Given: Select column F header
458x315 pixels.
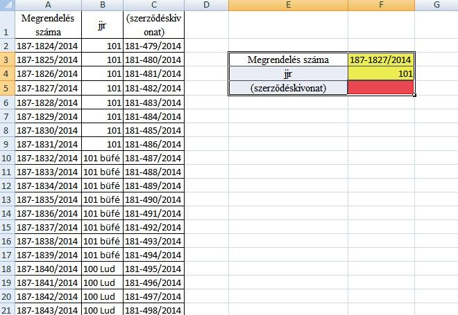Looking at the screenshot, I should pyautogui.click(x=381, y=5).
